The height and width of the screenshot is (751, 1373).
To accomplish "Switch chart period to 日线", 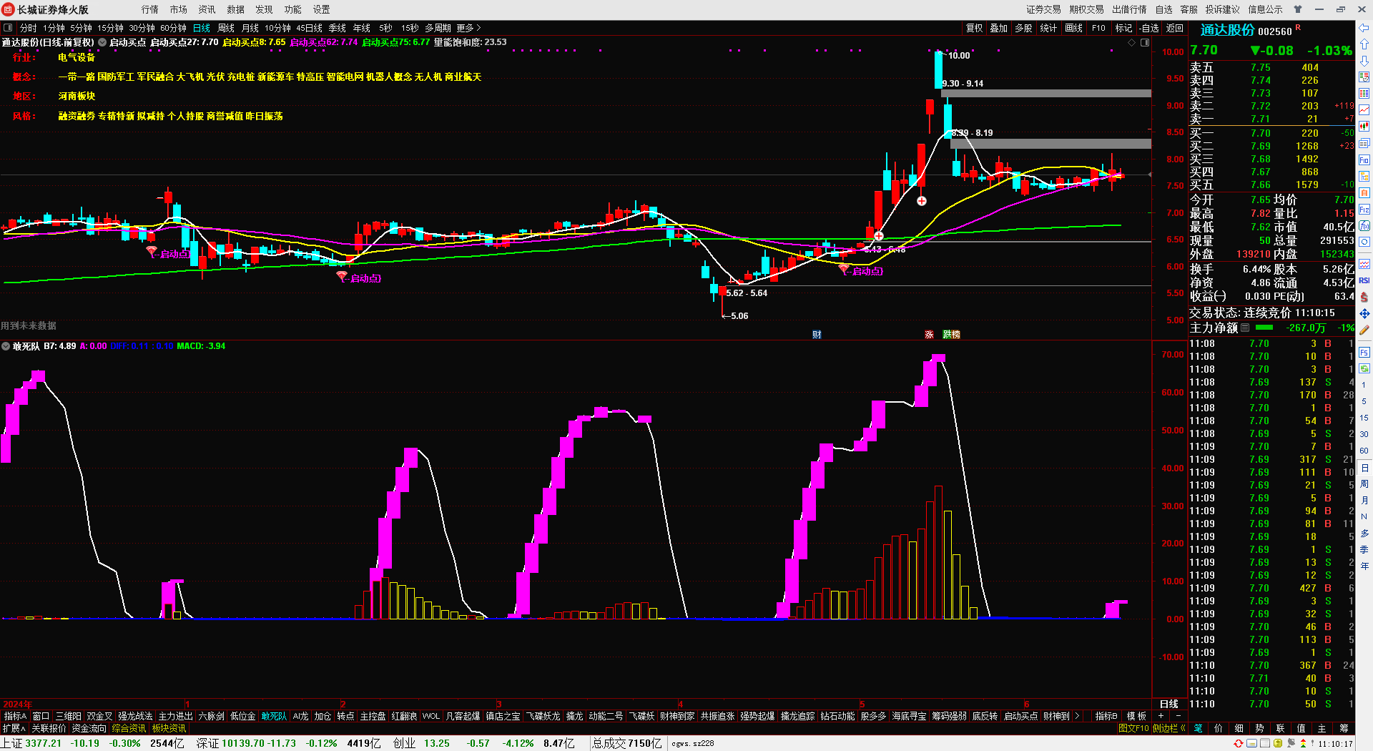I will point(202,28).
